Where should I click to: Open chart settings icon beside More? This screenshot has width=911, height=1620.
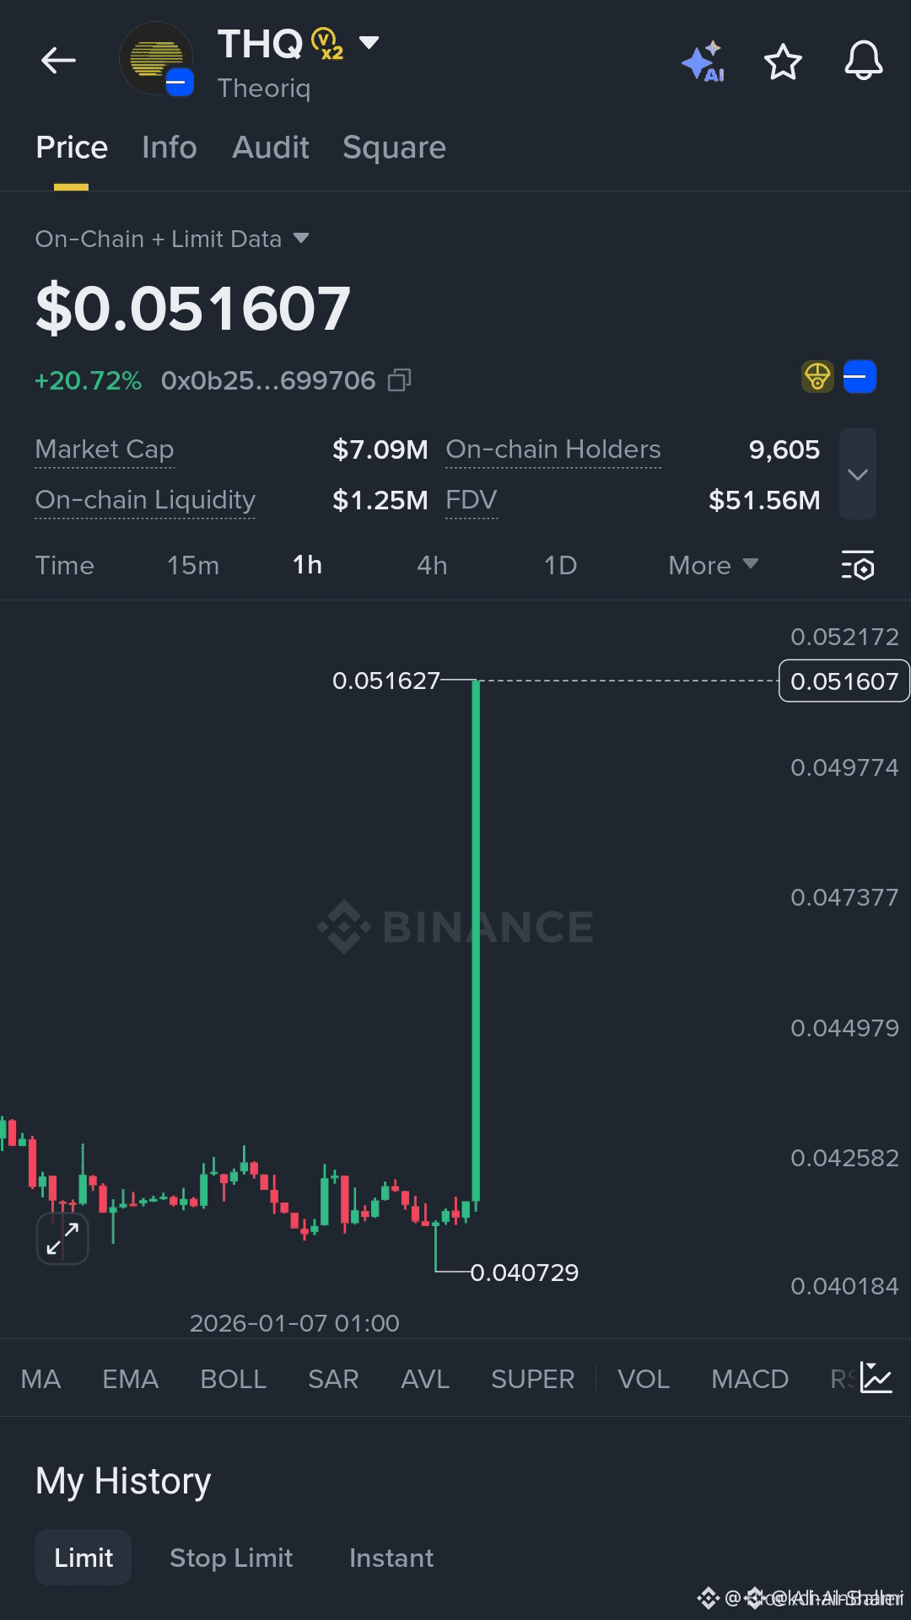pyautogui.click(x=858, y=565)
